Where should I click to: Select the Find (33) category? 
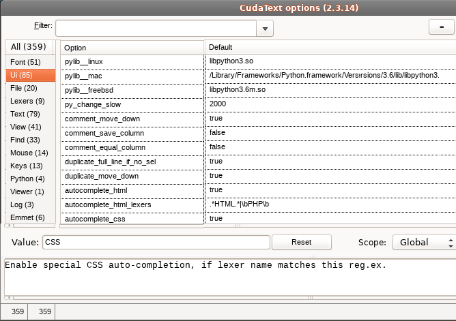point(30,140)
